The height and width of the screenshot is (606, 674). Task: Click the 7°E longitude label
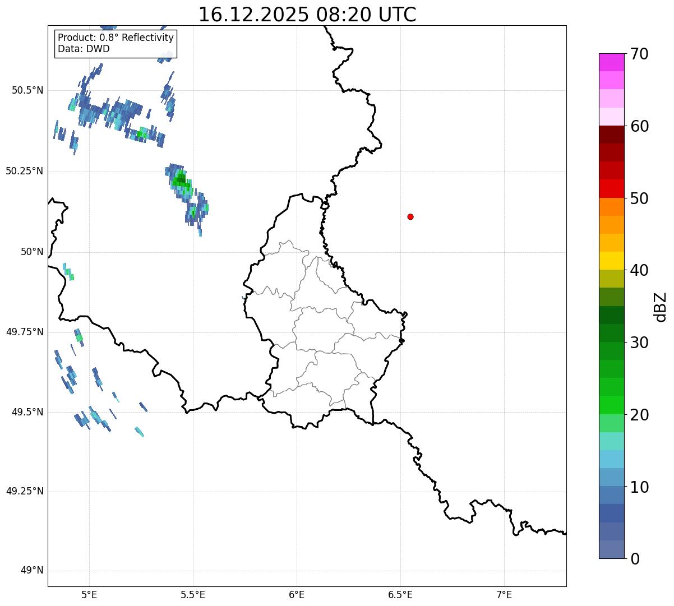[504, 594]
